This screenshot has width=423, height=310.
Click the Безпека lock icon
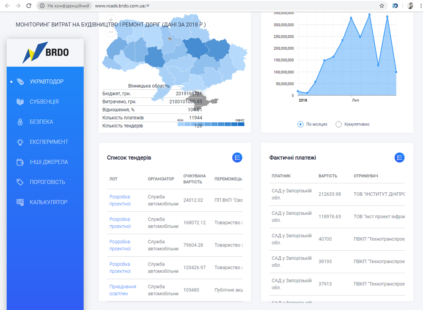pyautogui.click(x=20, y=122)
